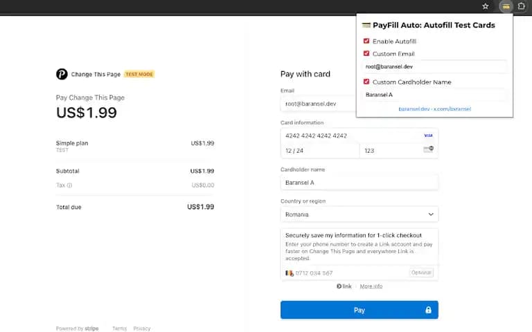Click the Tax info icon
532x332 pixels.
[x=69, y=185]
